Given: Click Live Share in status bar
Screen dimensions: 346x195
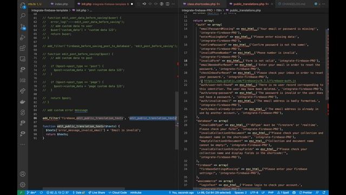Looking at the screenshot, I should point(97,193).
